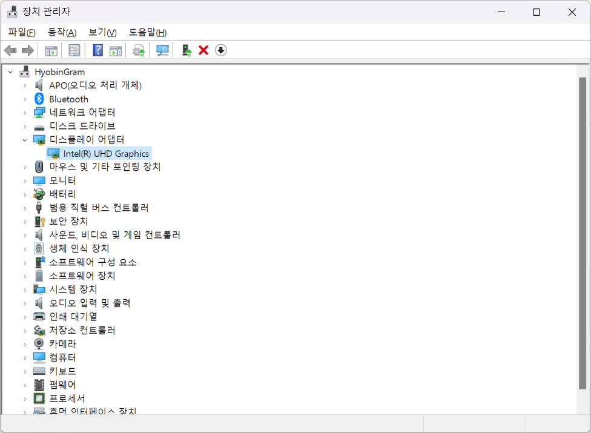Expand the 사운드, 비디오 및 게임 컨트롤러 chevron
This screenshot has width=591, height=433.
(x=25, y=235)
